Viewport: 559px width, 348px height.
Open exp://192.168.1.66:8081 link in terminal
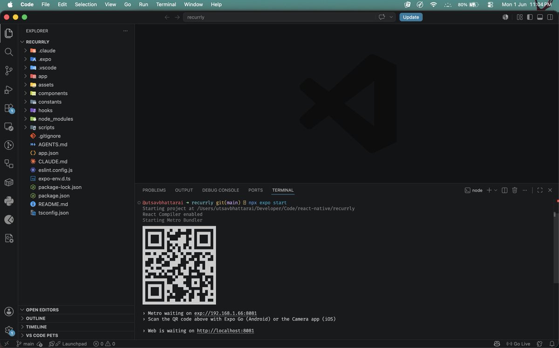[x=225, y=313]
